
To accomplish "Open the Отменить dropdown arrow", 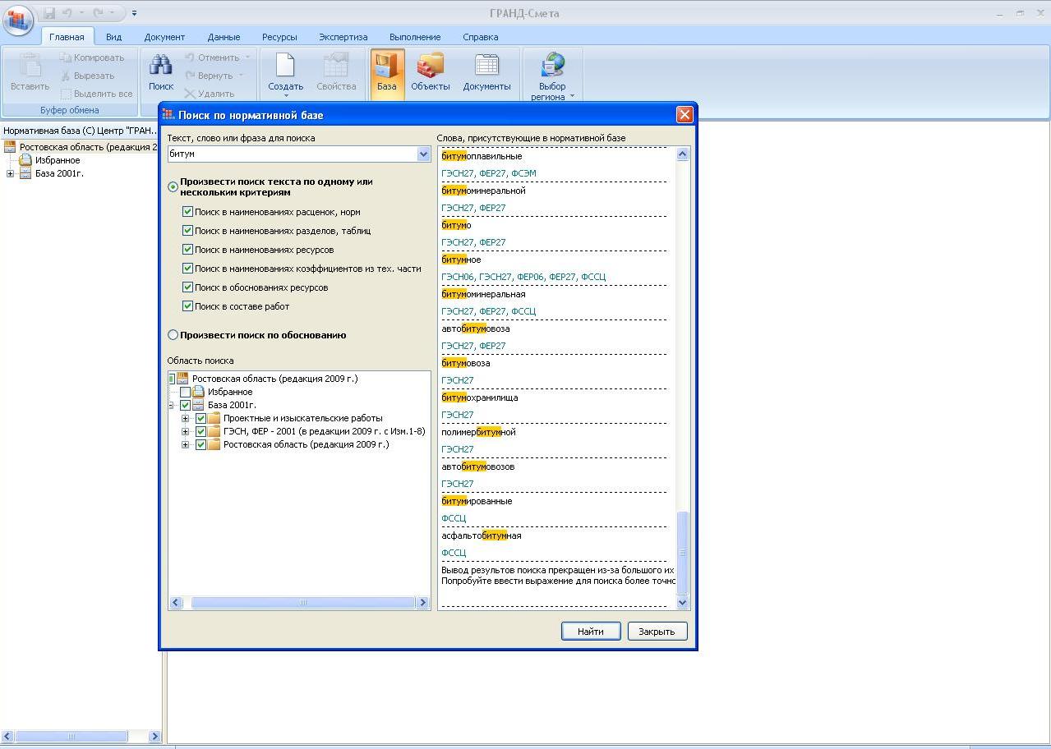I will [x=247, y=57].
